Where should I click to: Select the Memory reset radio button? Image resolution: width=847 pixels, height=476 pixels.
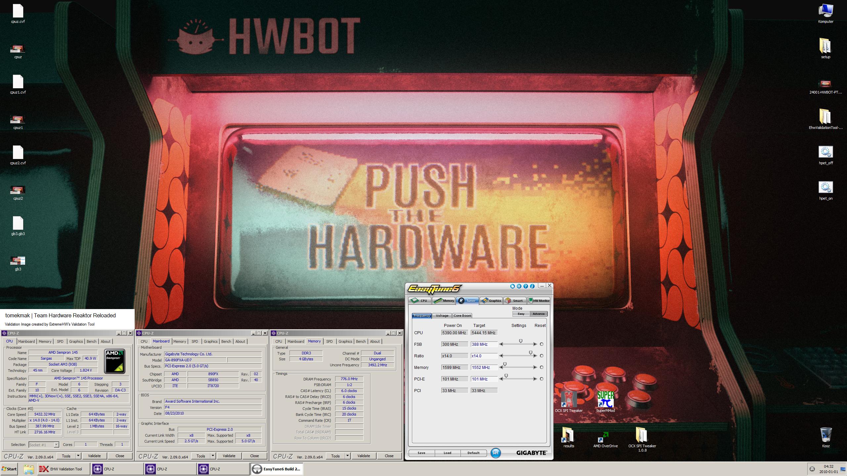pos(542,367)
